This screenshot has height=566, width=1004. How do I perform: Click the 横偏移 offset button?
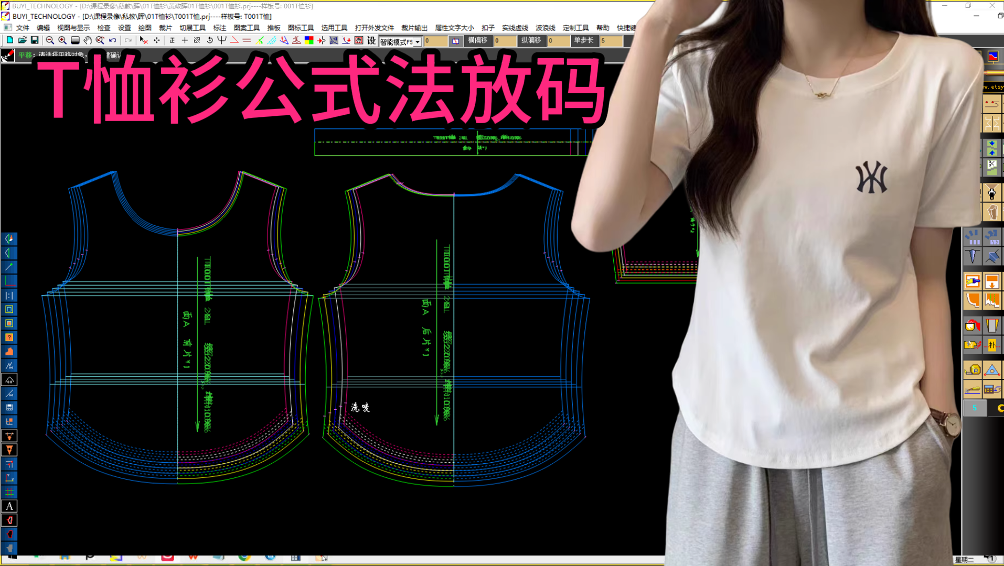476,41
